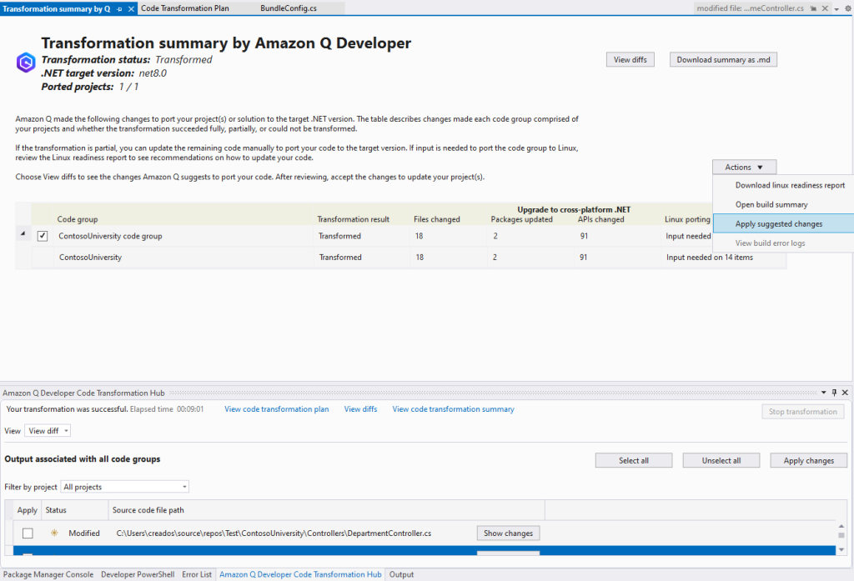The height and width of the screenshot is (581, 854).
Task: Click the gear icon in the notification toolbar
Action: [847, 8]
